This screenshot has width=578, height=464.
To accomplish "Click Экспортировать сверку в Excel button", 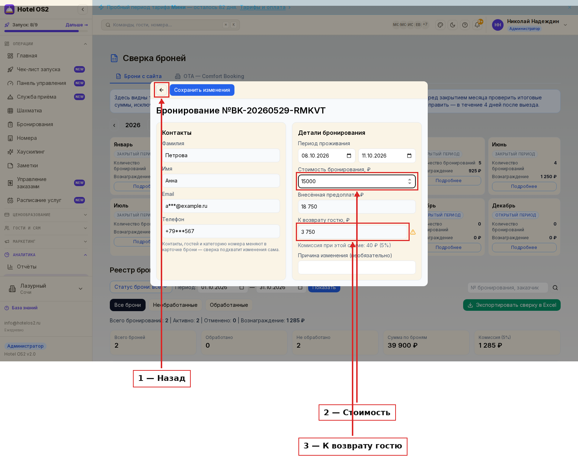I will point(512,305).
